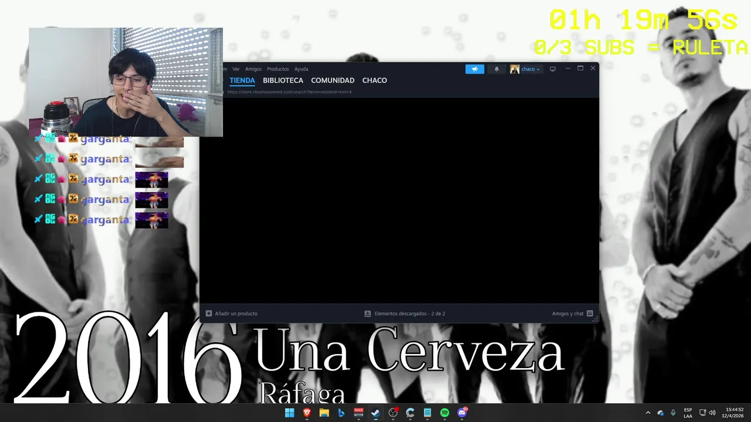This screenshot has width=751, height=422.
Task: Open the Steam announcements megaphone button
Action: 475,69
